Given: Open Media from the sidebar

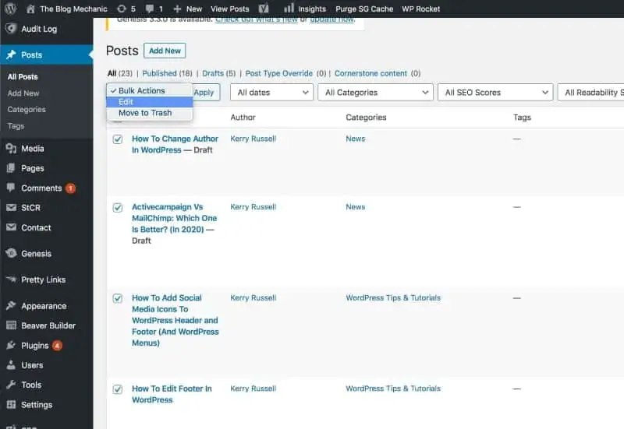Looking at the screenshot, I should point(32,149).
